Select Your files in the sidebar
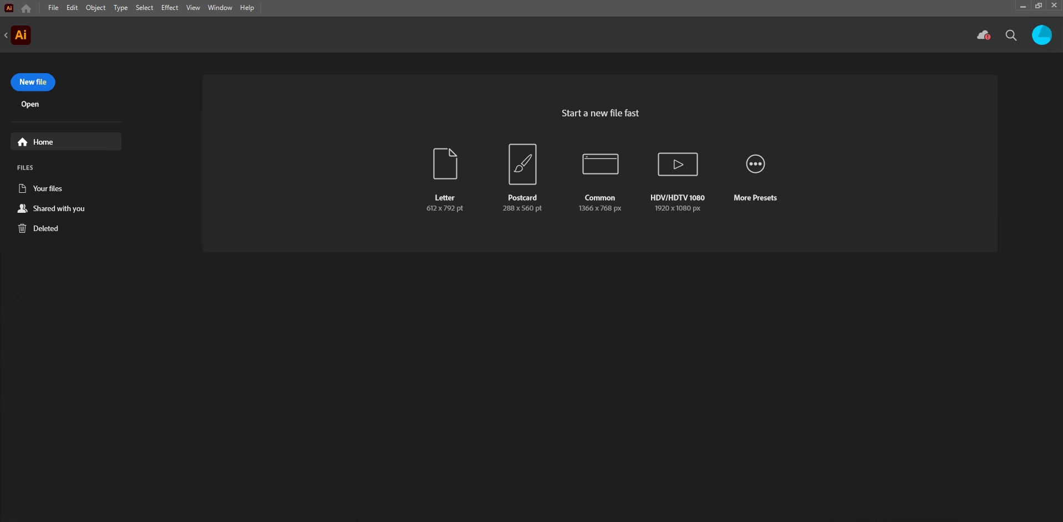Screen dimensions: 1063x522 coord(47,188)
